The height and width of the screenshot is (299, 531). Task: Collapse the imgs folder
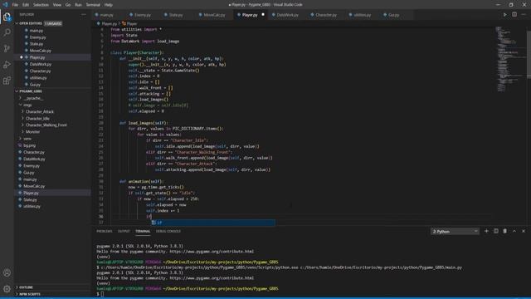coord(52,105)
